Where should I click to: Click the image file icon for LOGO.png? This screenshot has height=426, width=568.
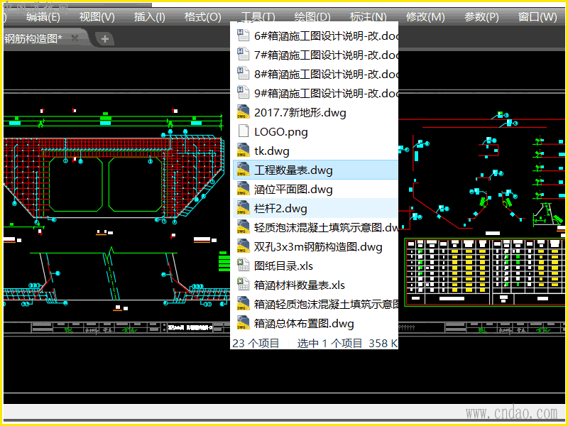tap(243, 131)
